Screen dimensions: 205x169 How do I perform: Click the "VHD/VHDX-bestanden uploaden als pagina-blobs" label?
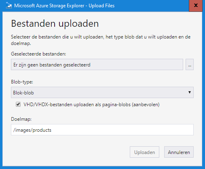pos(77,105)
